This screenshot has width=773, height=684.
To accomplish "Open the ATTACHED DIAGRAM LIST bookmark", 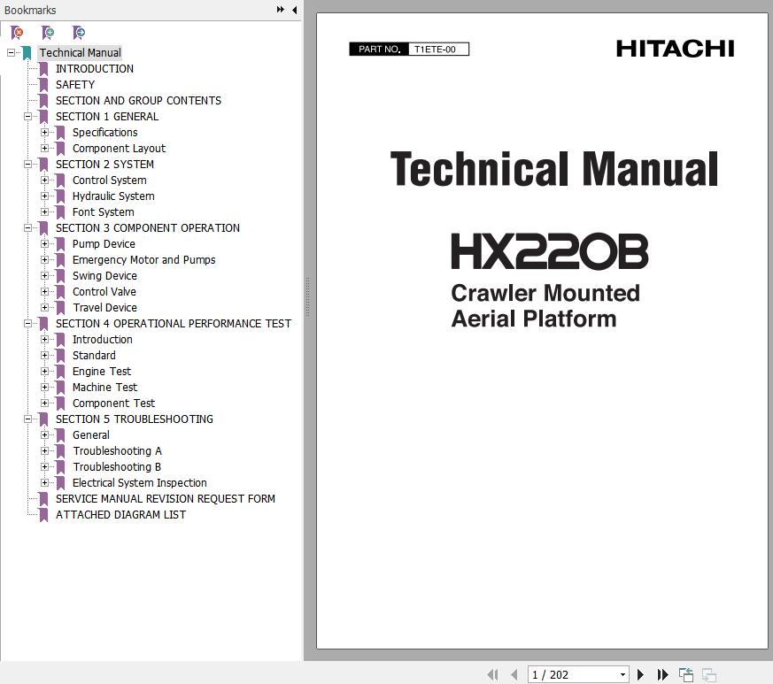I will (120, 514).
